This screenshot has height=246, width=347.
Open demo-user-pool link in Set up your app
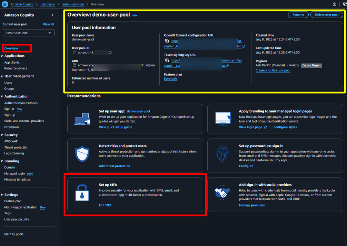click(x=139, y=111)
